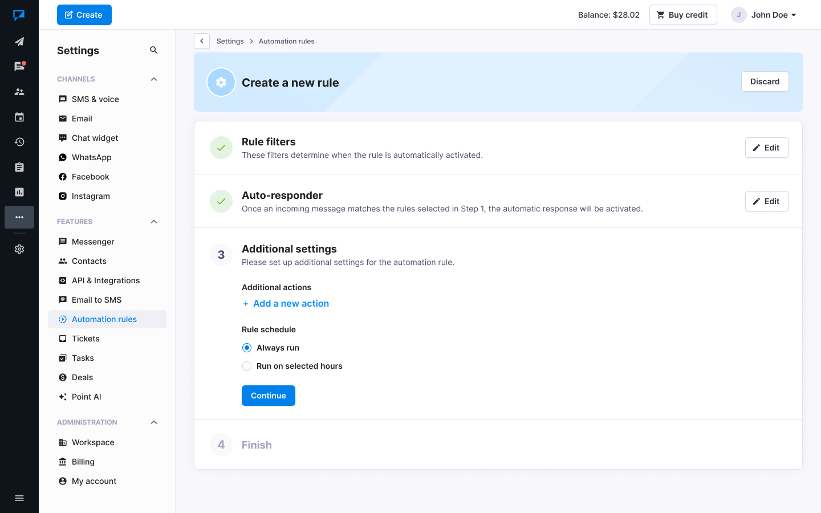Click the search icon in Settings

153,50
